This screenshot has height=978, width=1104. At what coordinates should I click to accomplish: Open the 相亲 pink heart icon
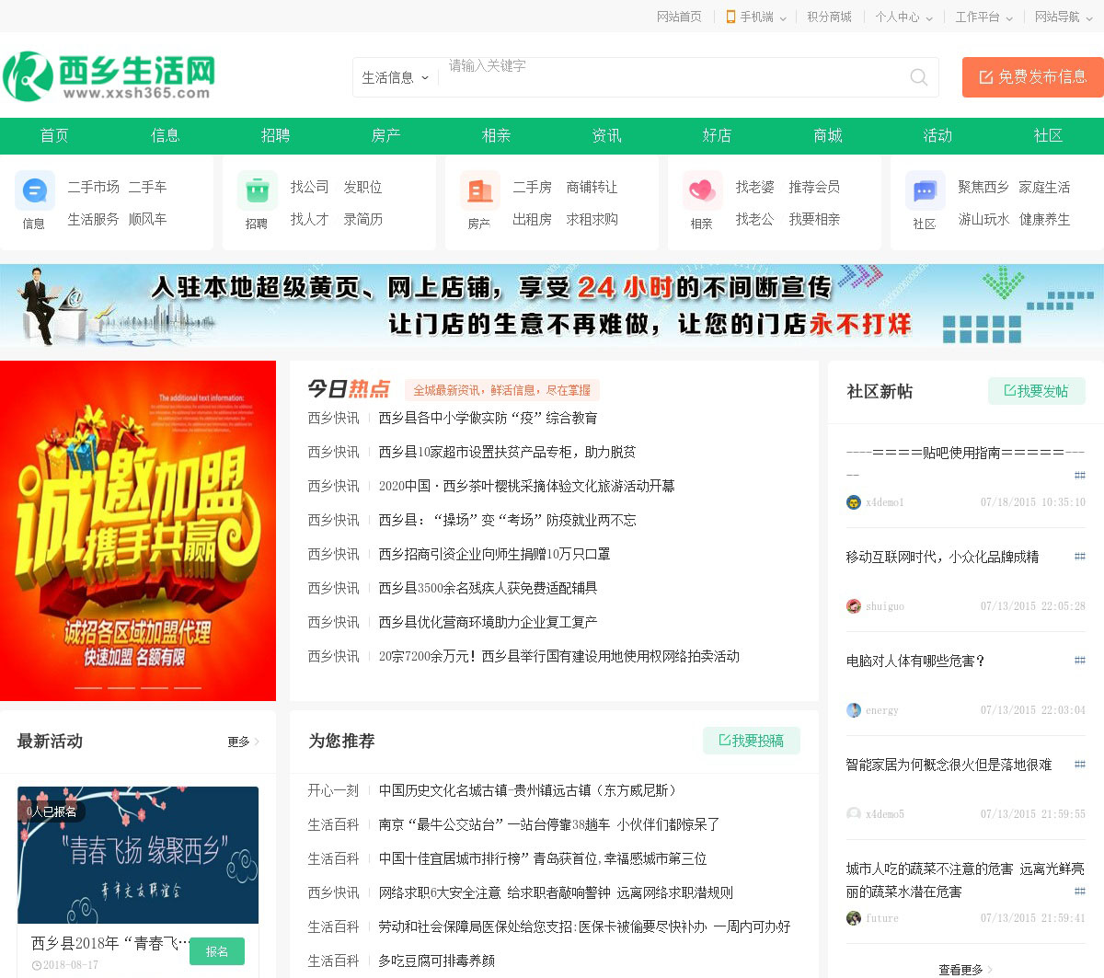702,191
